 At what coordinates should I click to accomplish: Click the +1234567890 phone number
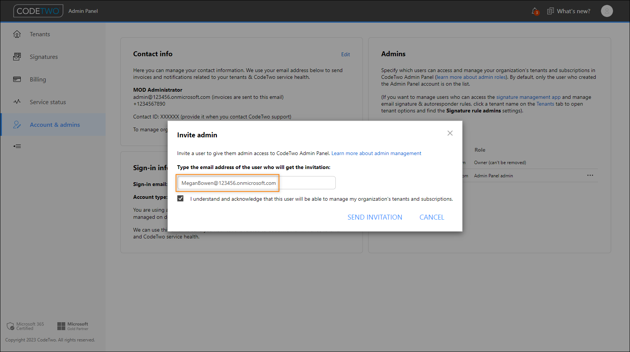[149, 104]
